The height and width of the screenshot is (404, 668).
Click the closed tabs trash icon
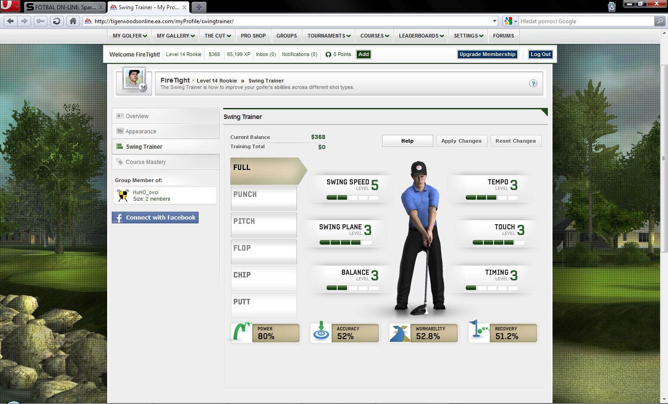coord(612,7)
